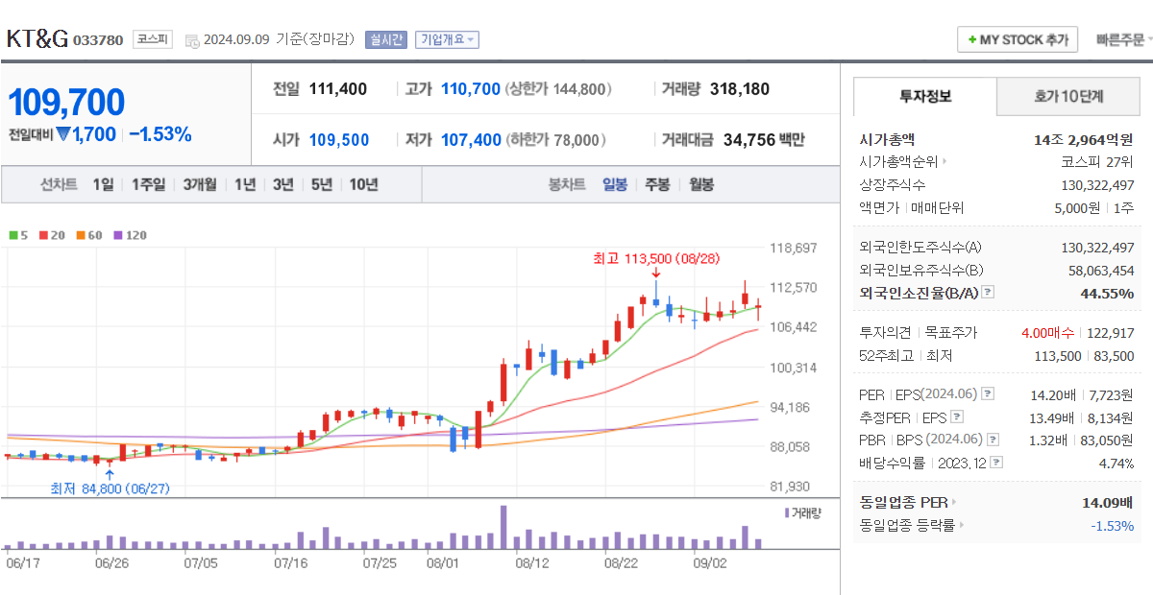Select the 3년 line chart period

(282, 184)
